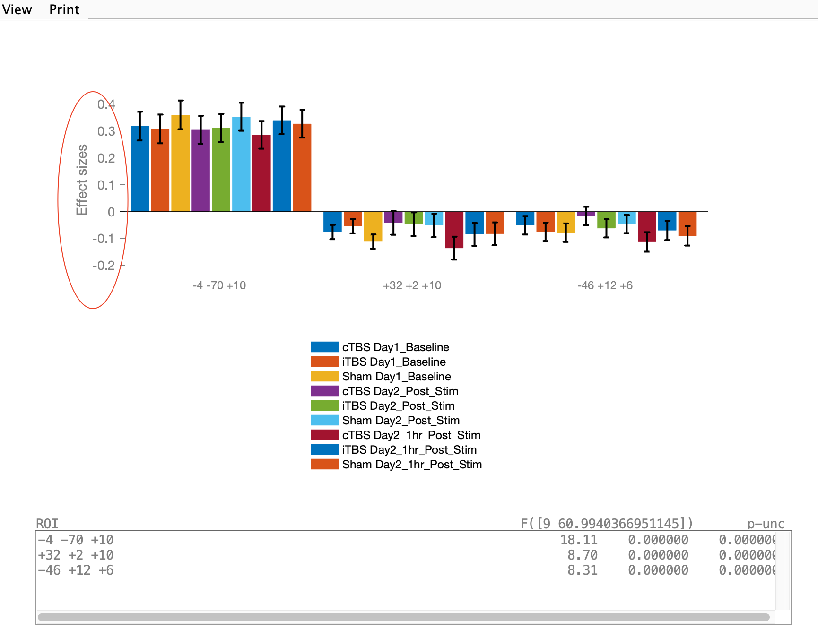Select the -46 +12 +6 row in the ROI table
The height and width of the screenshot is (638, 818).
click(x=76, y=570)
